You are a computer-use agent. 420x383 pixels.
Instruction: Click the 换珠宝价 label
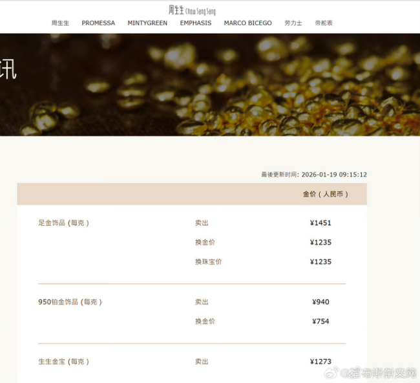(208, 262)
